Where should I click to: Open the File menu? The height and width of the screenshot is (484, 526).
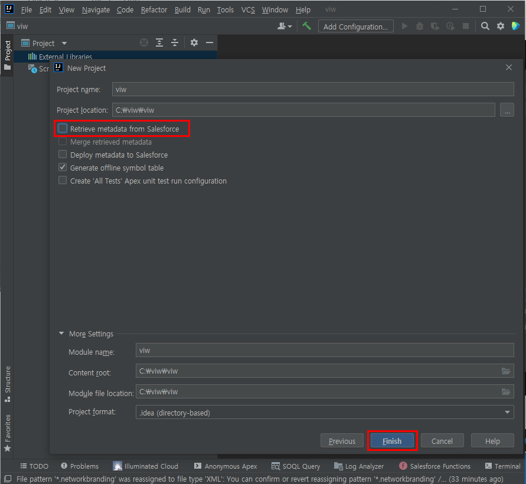27,9
